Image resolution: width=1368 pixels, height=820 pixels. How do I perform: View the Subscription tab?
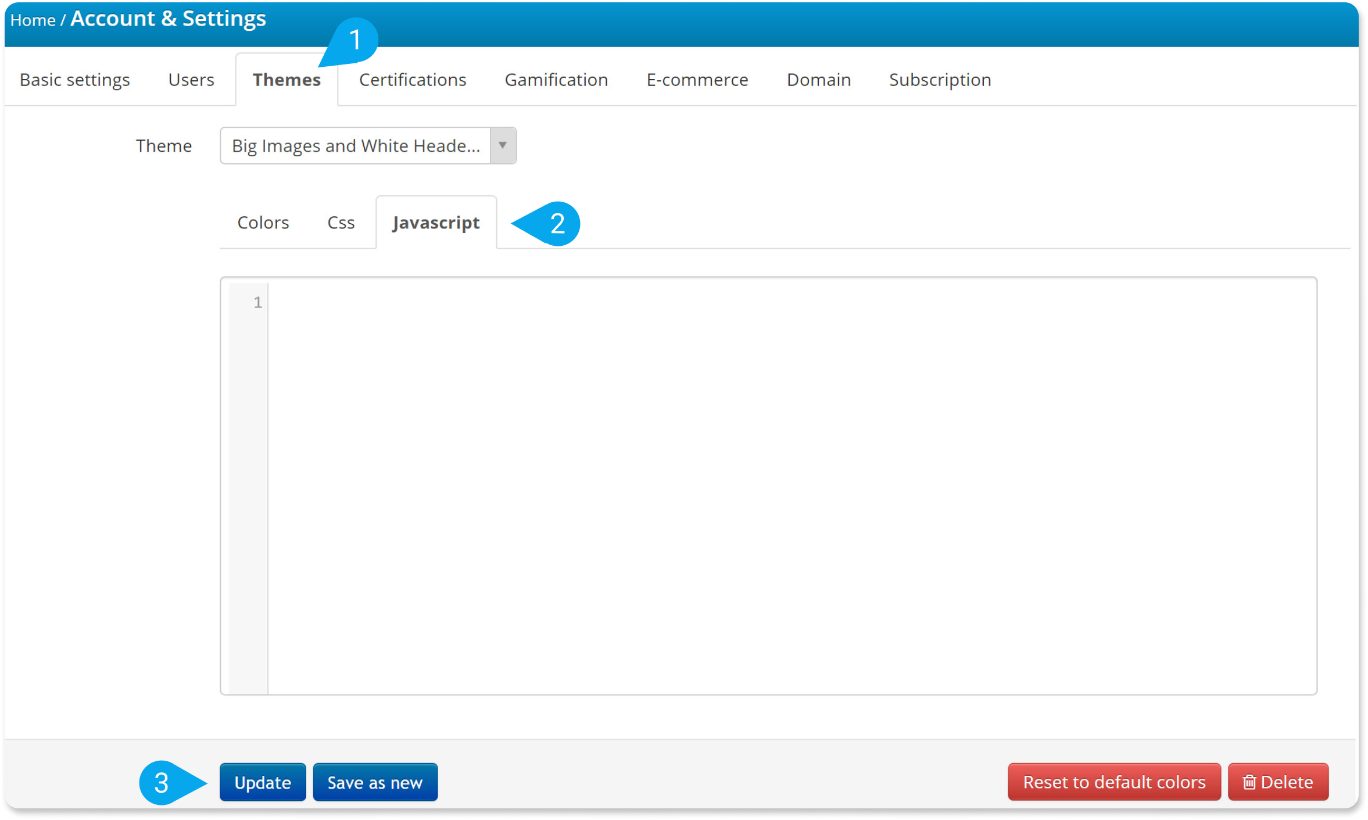click(x=939, y=80)
